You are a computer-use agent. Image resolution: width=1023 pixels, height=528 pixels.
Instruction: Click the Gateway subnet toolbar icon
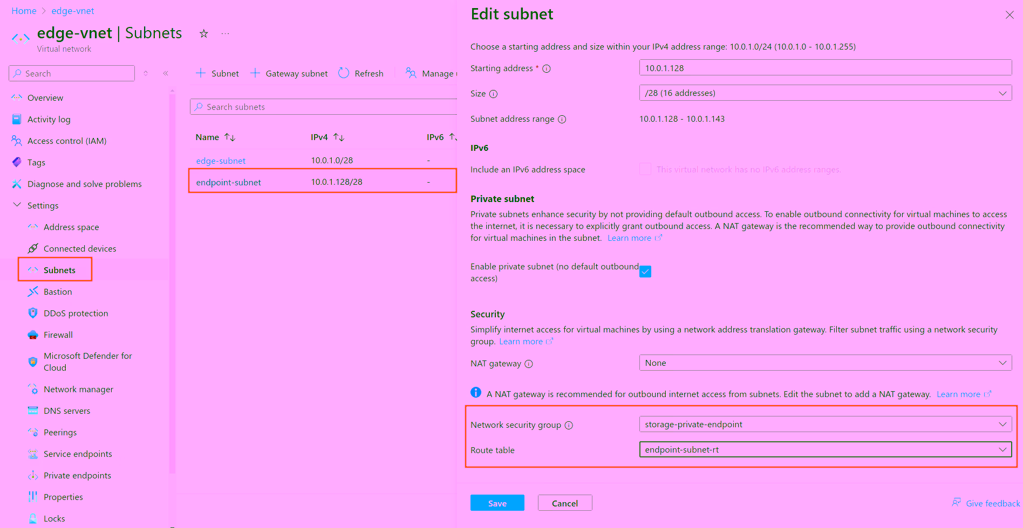255,73
